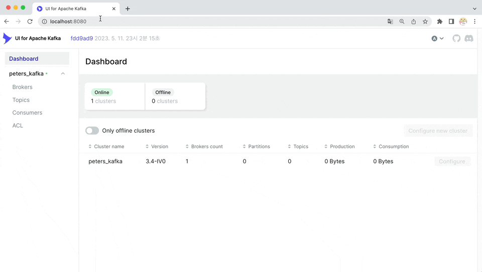Image resolution: width=482 pixels, height=272 pixels.
Task: Sort by Brokers count column
Action: 204,147
